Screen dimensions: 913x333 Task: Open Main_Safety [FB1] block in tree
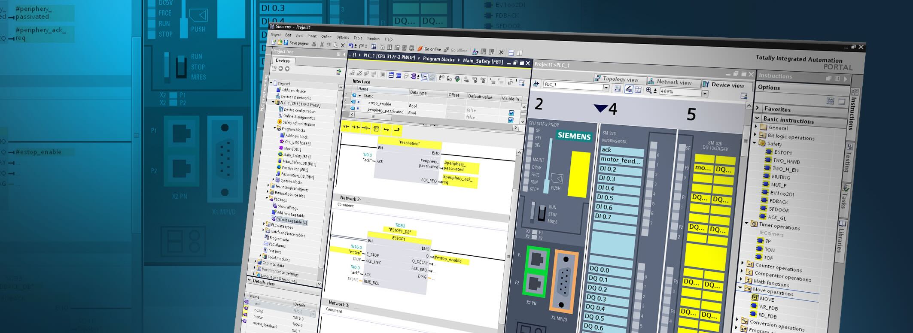tap(296, 156)
